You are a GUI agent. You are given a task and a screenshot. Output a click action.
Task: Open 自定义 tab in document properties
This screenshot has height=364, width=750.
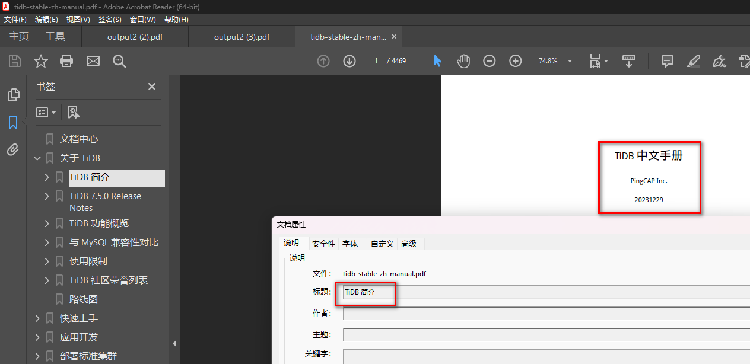(x=382, y=244)
